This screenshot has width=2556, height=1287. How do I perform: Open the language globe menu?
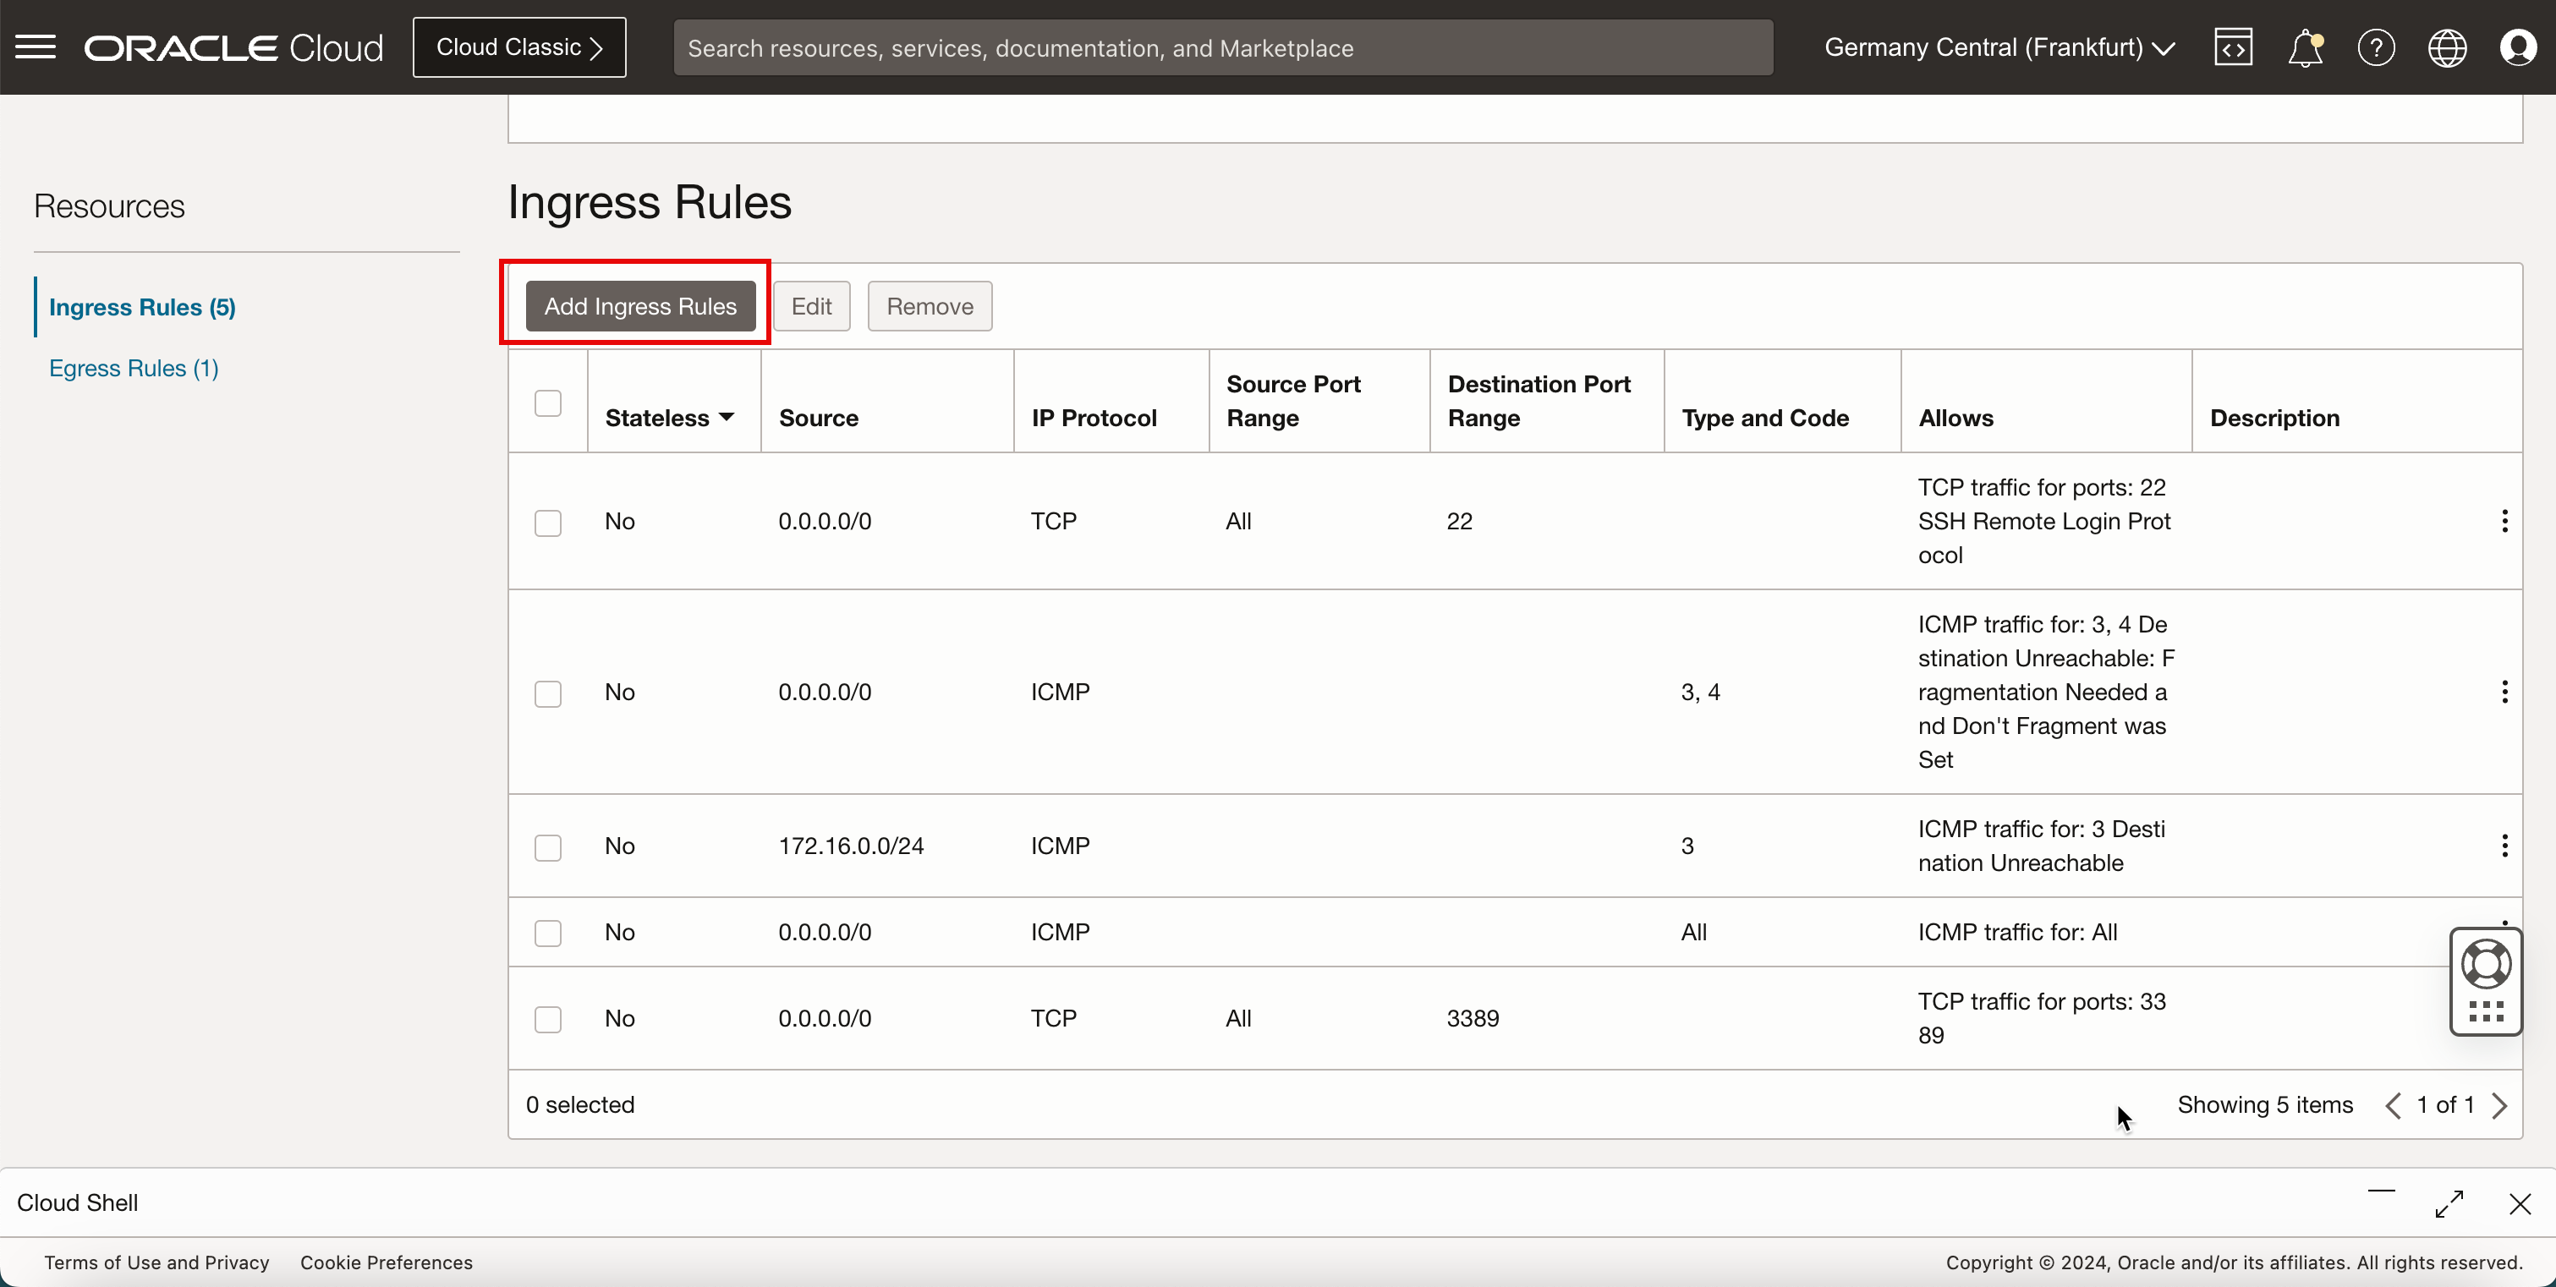click(x=2447, y=47)
